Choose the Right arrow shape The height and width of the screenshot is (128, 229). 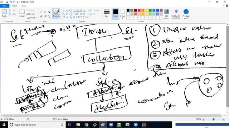pos(77,14)
